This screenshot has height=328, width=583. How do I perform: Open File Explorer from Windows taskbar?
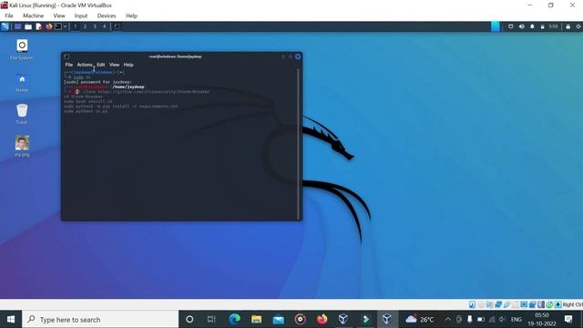256,319
